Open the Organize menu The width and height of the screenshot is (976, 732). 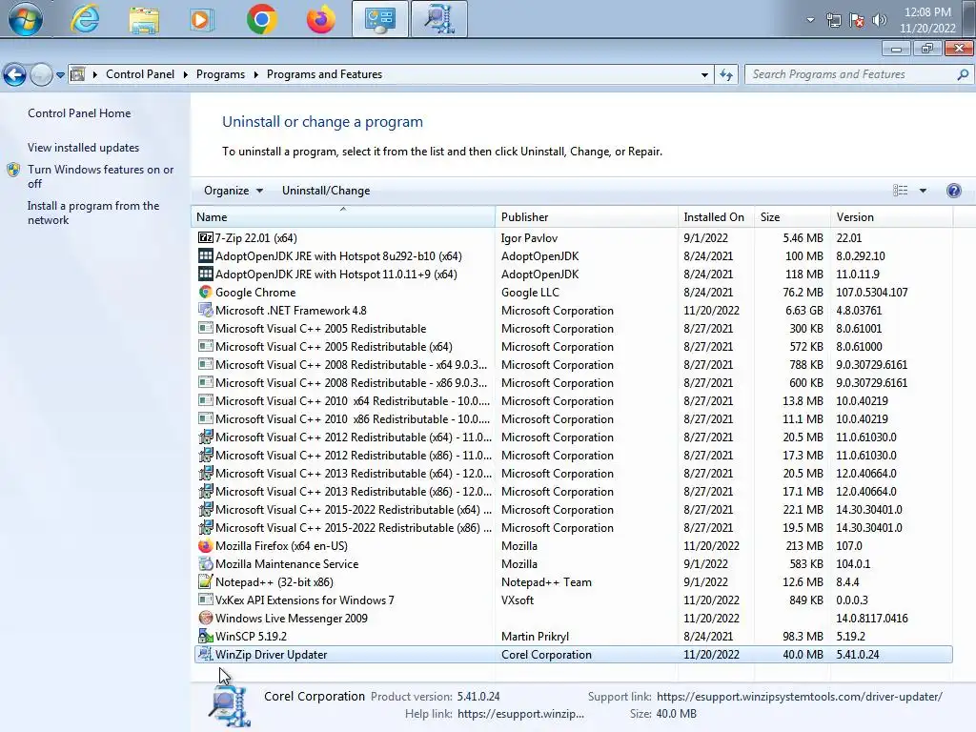[x=233, y=191]
